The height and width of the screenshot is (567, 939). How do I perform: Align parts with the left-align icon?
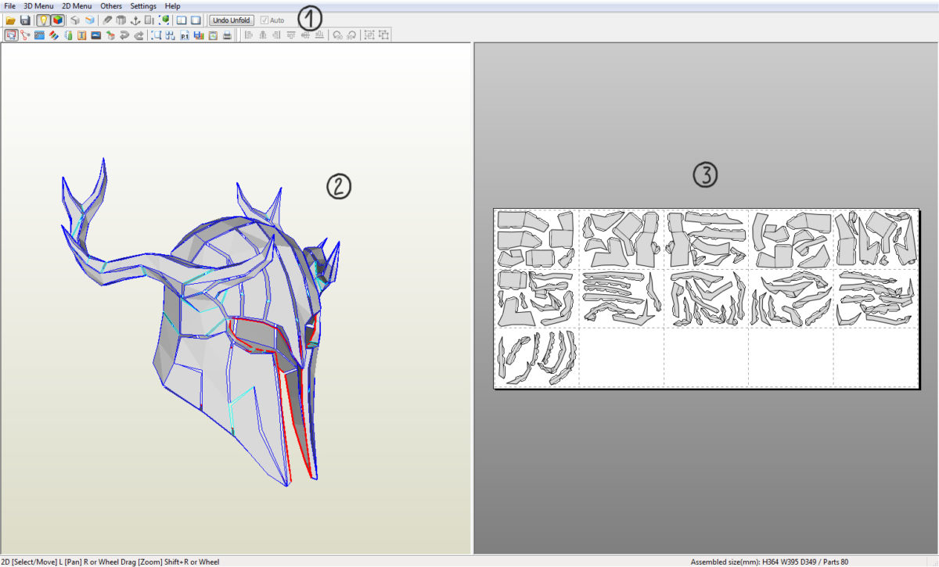click(248, 35)
